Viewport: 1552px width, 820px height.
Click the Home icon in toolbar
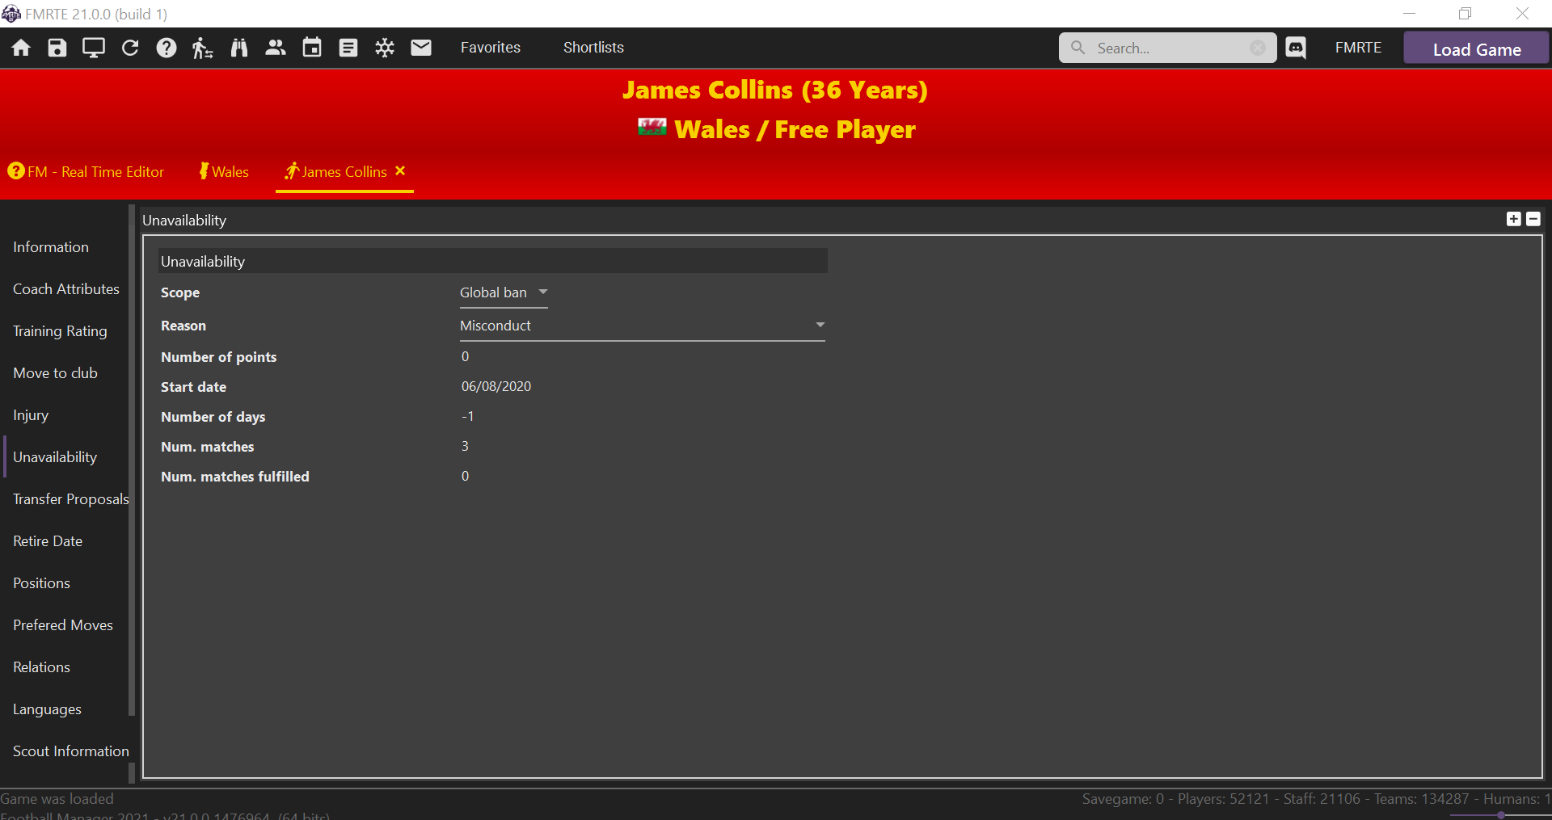click(x=21, y=48)
